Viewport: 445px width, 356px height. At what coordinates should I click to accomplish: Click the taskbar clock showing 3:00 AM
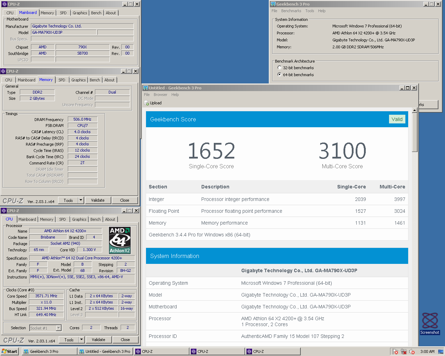coord(427,351)
